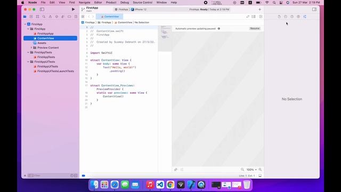Show the File inspector
Viewport: 341px width, 192px height.
click(x=279, y=17)
